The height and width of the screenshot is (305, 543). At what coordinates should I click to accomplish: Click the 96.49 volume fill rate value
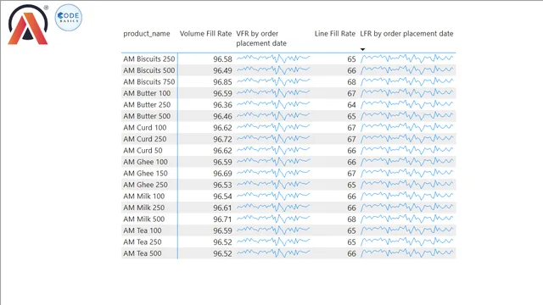(222, 70)
